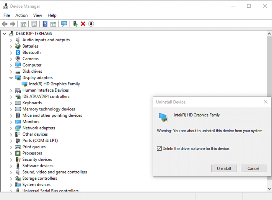Viewport: 272px width, 200px height.
Task: Maximize the Device Manager window
Action: 249,6
